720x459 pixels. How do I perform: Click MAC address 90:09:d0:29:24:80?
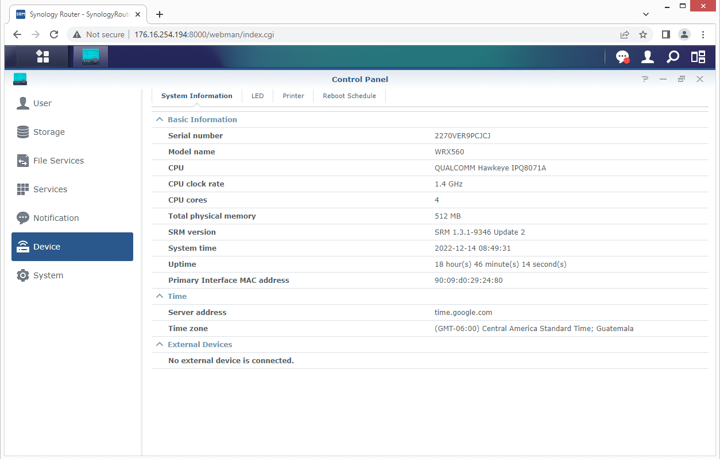(x=469, y=281)
